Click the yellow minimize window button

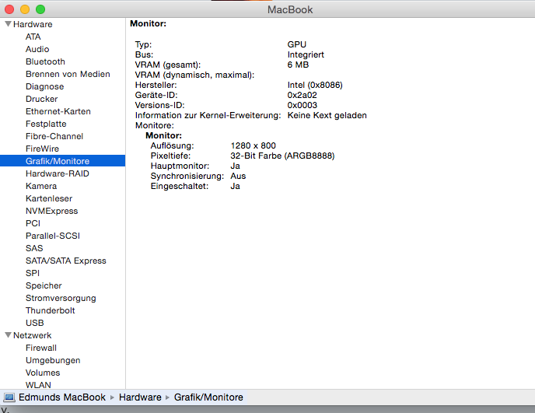pos(25,9)
